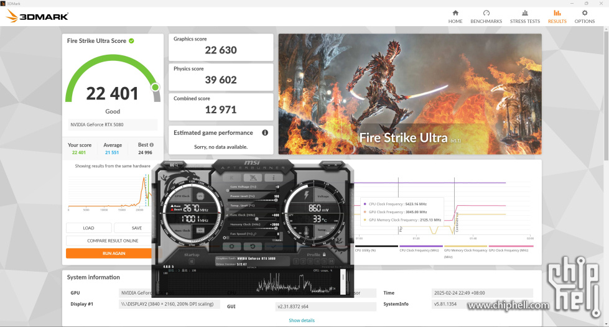The image size is (609, 327).
Task: Click COMPARE RESULT ONLINE
Action: (113, 241)
